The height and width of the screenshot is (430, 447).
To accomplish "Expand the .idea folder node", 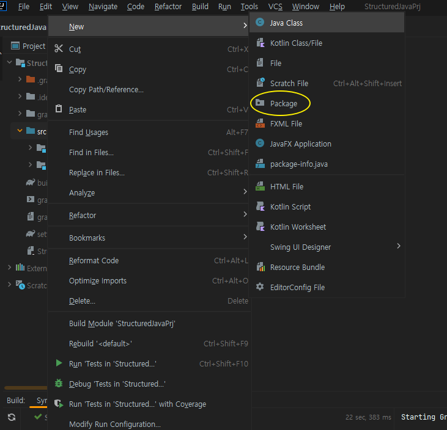I will click(x=20, y=97).
